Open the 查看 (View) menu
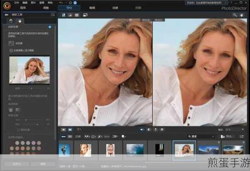The height and width of the screenshot is (171, 250). (42, 2)
